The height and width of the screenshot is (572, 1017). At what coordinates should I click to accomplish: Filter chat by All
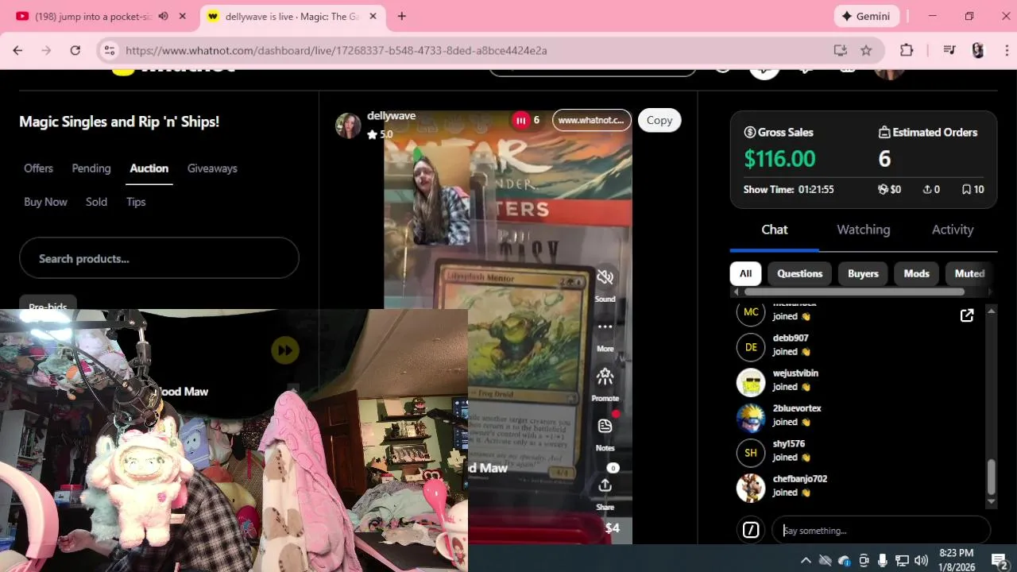pos(745,273)
